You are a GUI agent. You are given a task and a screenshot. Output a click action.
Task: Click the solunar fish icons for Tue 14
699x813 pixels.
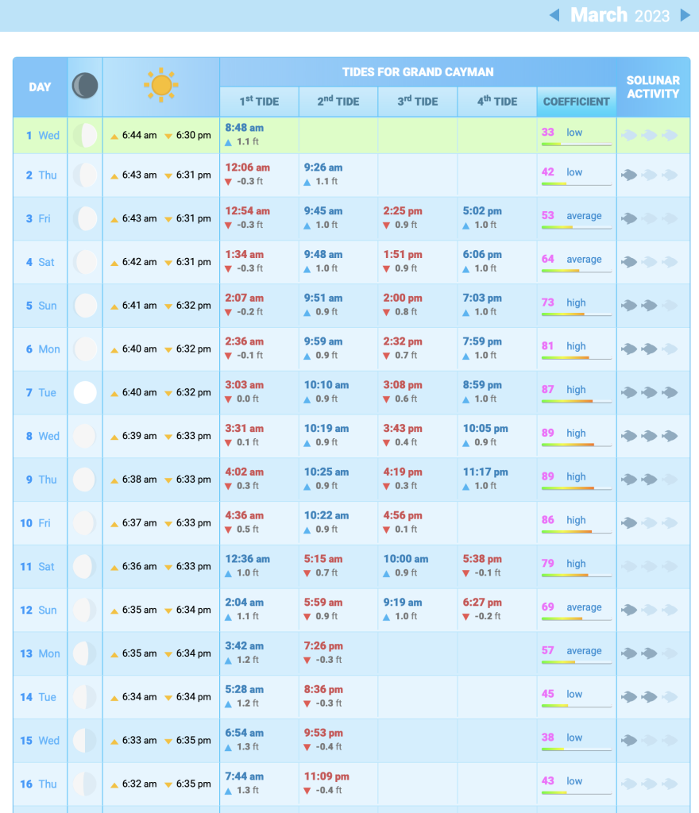coord(650,697)
